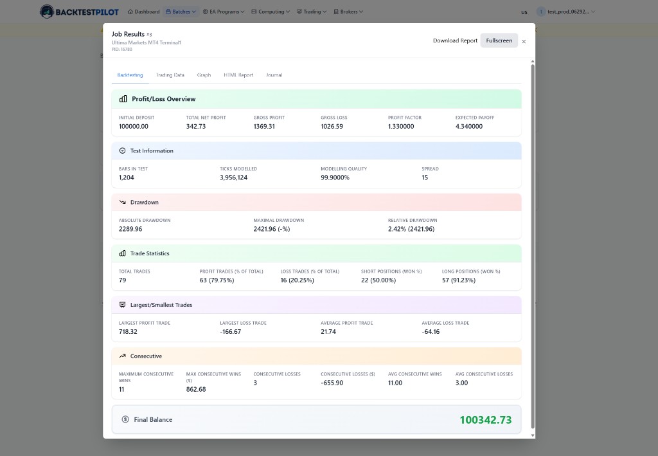The image size is (658, 456).
Task: Switch to the HTML Report tab
Action: click(x=238, y=75)
